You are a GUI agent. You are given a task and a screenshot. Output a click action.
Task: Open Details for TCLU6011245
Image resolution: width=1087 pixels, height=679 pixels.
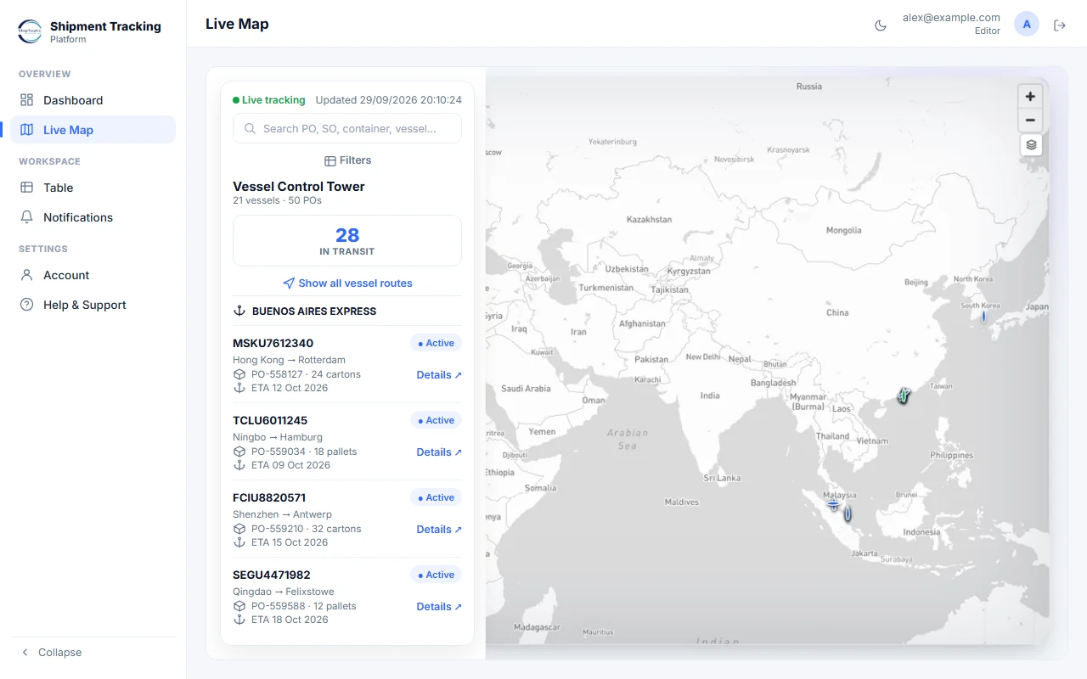439,452
